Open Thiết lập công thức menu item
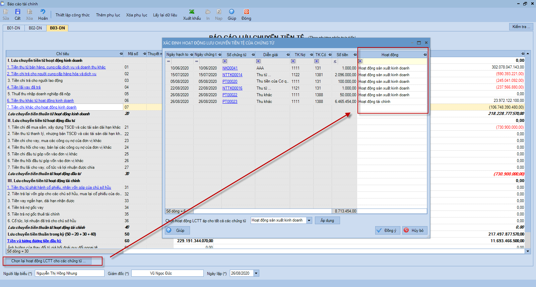The image size is (536, 287). pyautogui.click(x=73, y=15)
